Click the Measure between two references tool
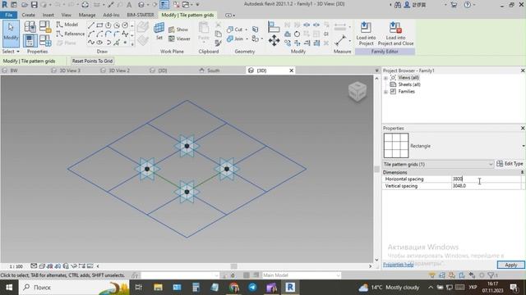Viewport: 526px width, 295px height. (x=340, y=40)
